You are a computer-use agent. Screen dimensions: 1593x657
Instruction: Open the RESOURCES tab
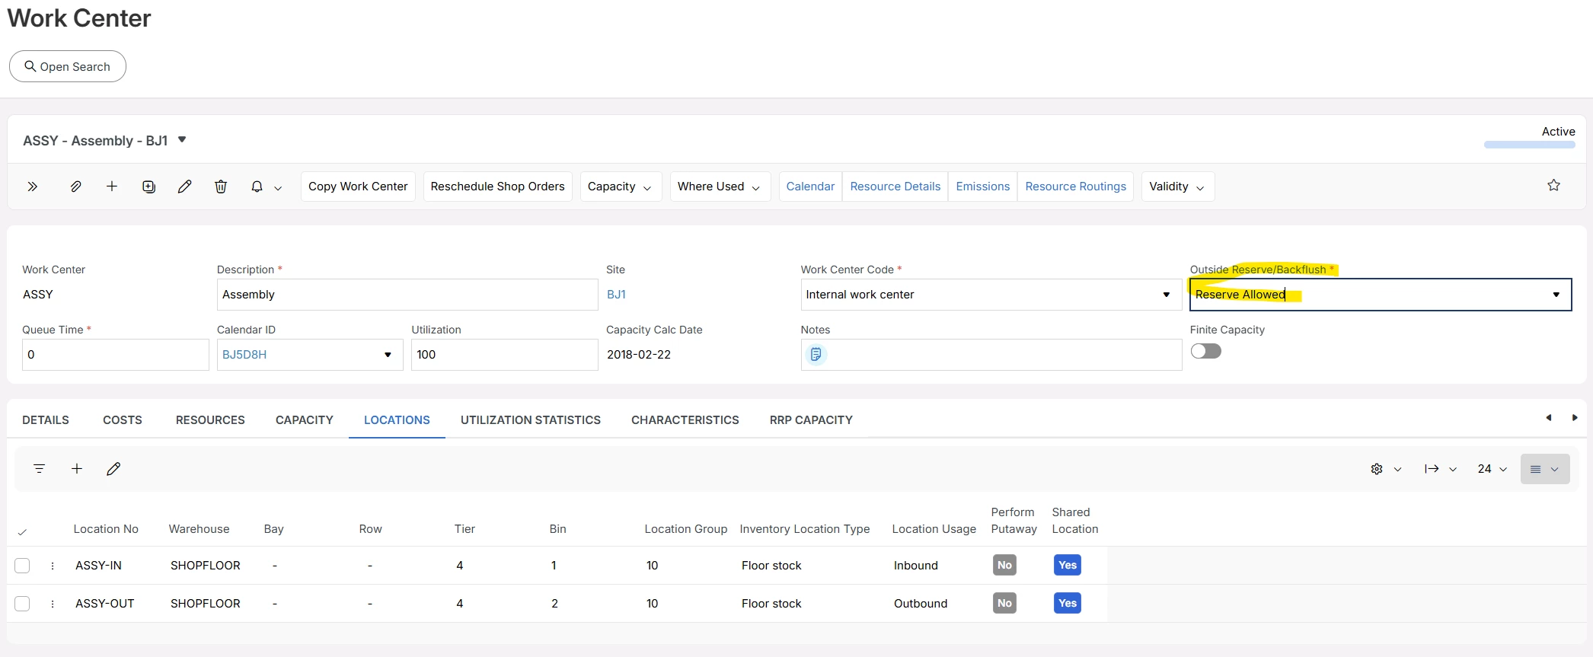(210, 420)
